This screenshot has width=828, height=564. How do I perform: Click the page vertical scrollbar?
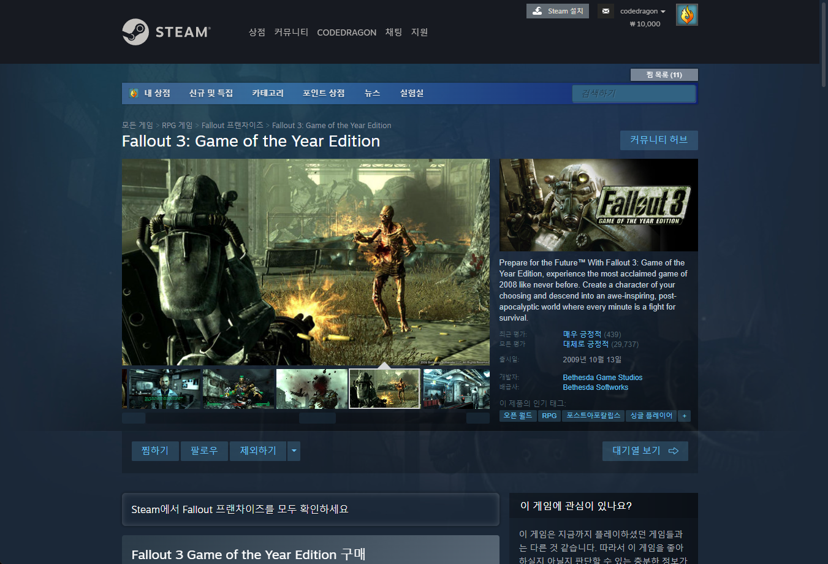tap(824, 46)
